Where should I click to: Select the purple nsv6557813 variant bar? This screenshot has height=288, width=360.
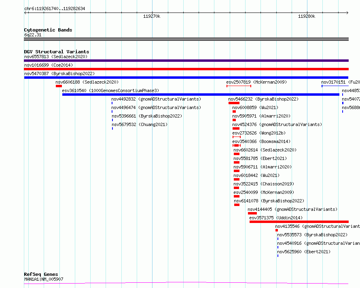pyautogui.click(x=186, y=61)
